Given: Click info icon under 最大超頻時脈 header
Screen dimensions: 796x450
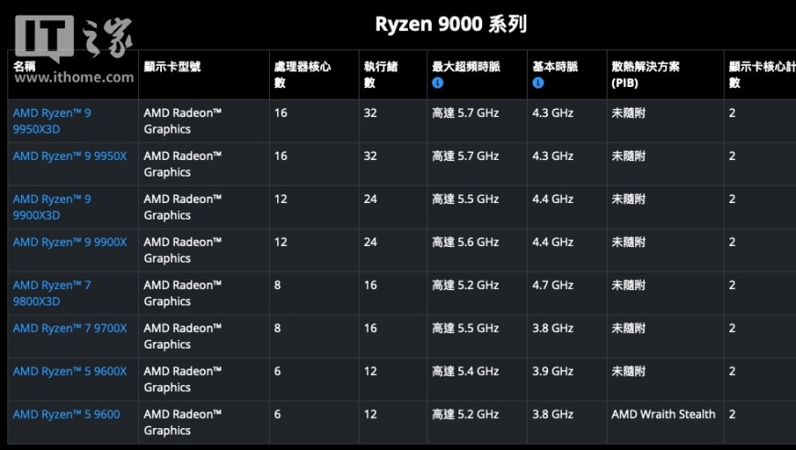Looking at the screenshot, I should [x=437, y=82].
